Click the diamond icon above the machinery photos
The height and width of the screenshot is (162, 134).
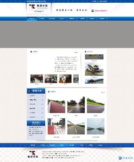click(85, 52)
